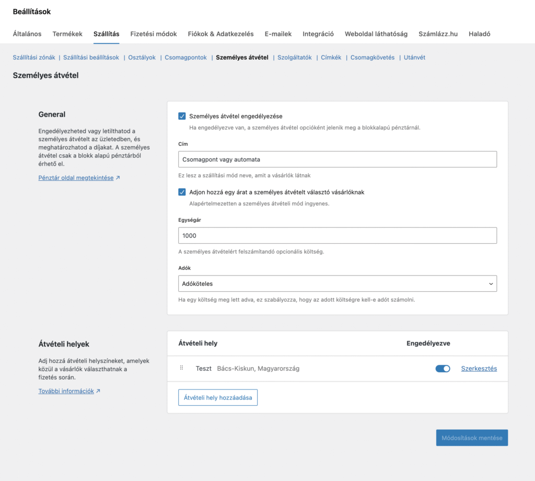Focus the Egységár input field
Image resolution: width=535 pixels, height=481 pixels.
tap(337, 235)
